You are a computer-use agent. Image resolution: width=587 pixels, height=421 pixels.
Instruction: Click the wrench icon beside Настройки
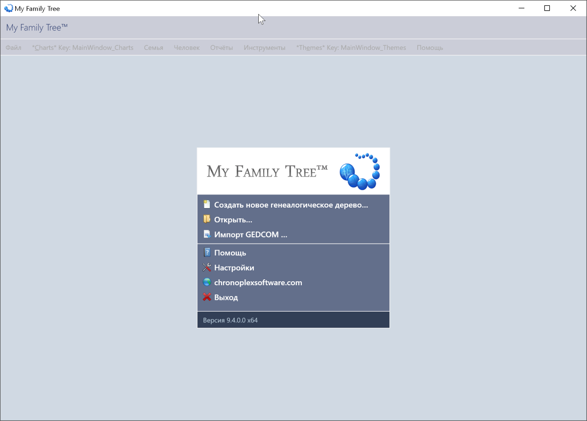point(207,268)
